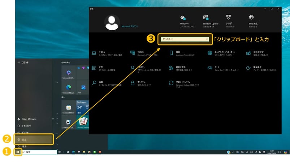This screenshot has width=290, height=163.
Task: Open the システム settings category
Action: [x=107, y=53]
